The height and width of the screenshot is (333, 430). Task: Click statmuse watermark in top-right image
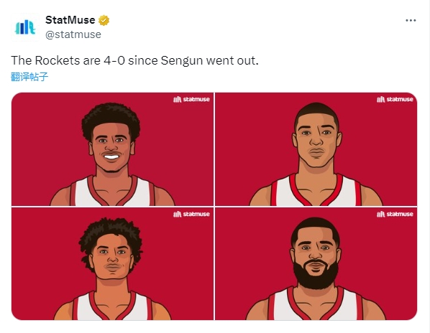[395, 99]
